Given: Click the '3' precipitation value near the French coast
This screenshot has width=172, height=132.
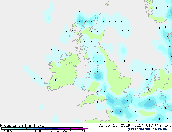Looking at the screenshot, I should pos(120,112).
